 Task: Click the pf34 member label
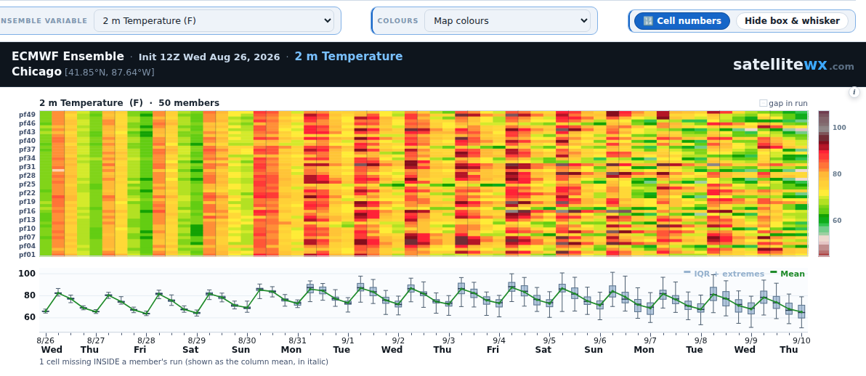(x=28, y=158)
